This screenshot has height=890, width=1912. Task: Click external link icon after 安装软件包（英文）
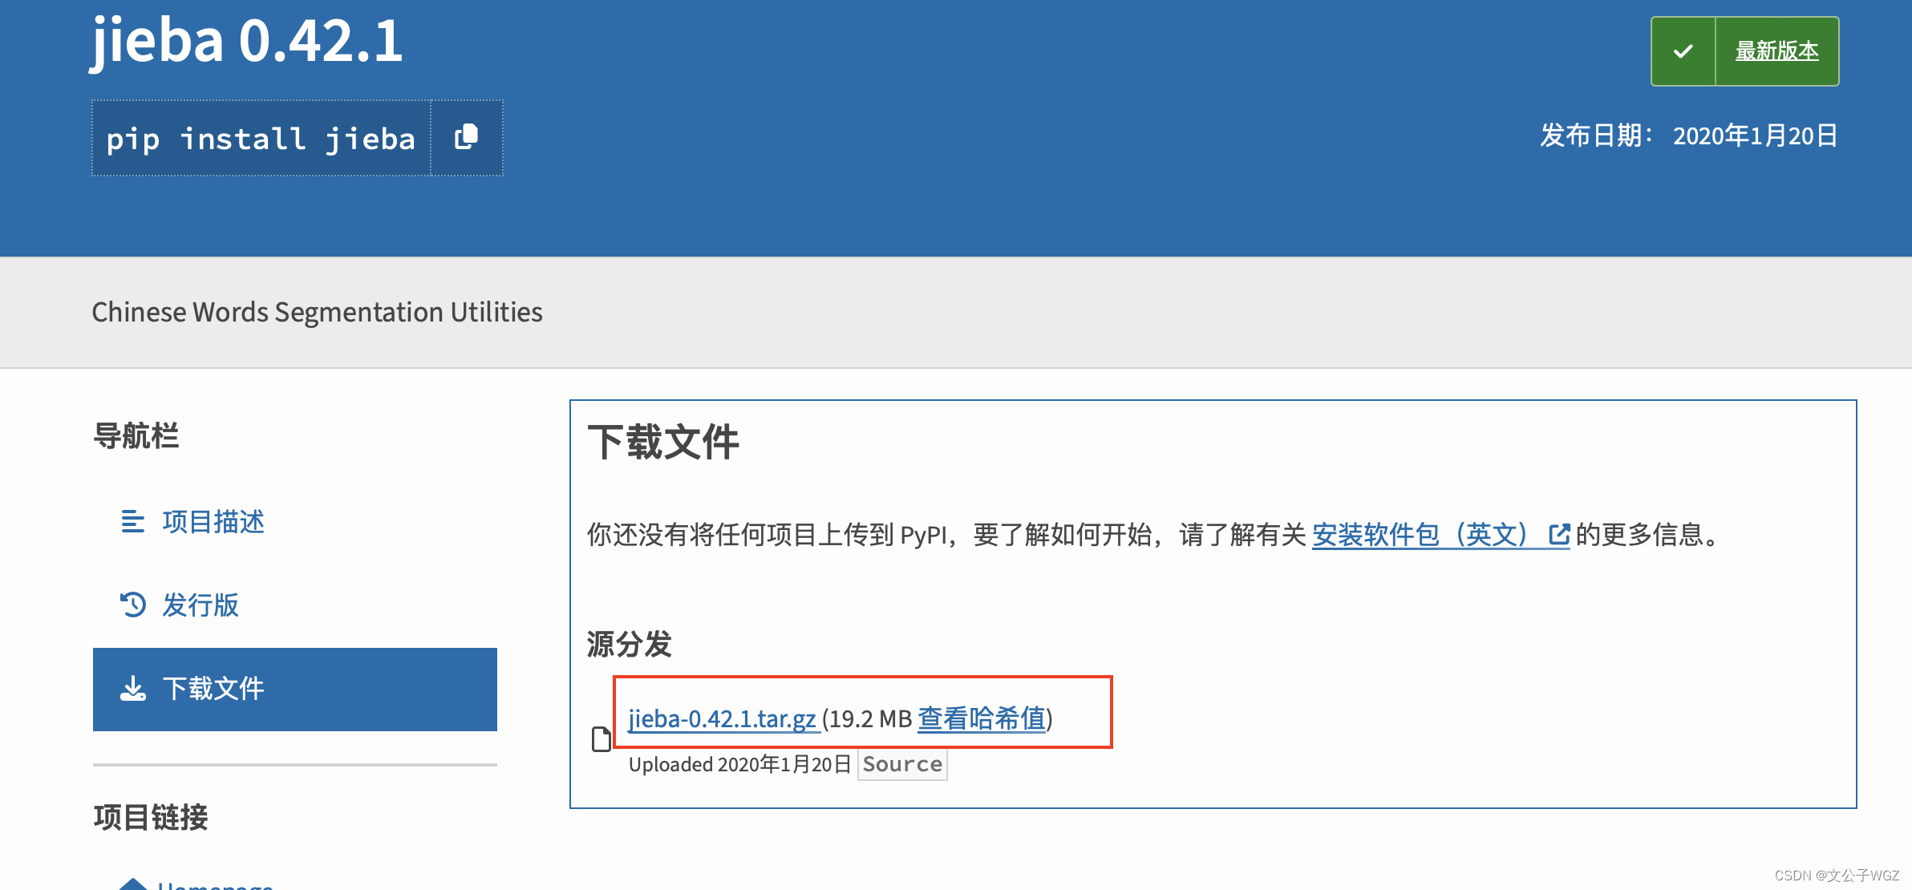(1558, 535)
